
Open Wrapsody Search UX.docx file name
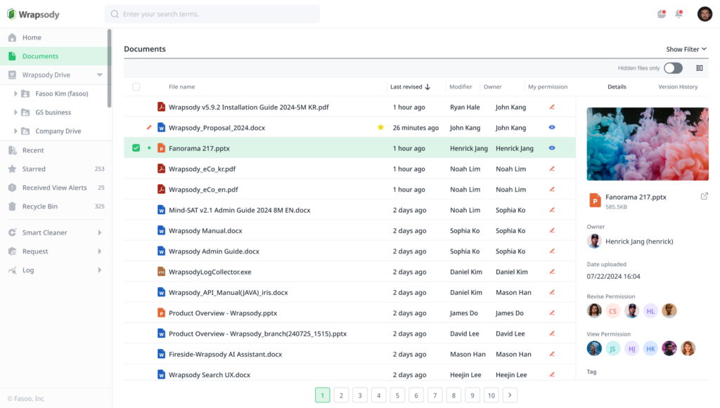point(210,375)
